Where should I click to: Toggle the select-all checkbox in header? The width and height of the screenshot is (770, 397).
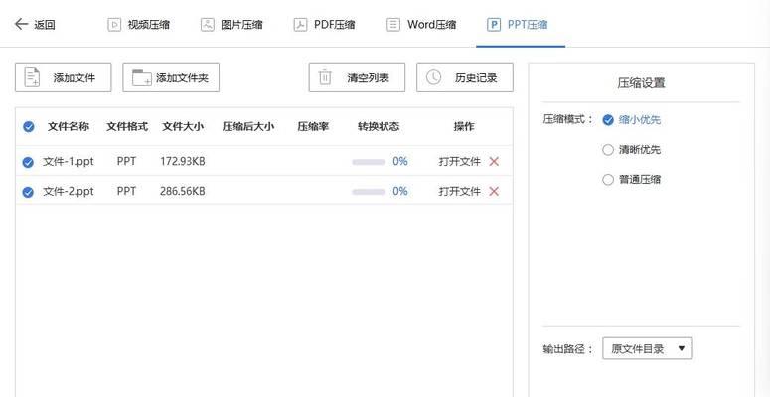(x=29, y=127)
